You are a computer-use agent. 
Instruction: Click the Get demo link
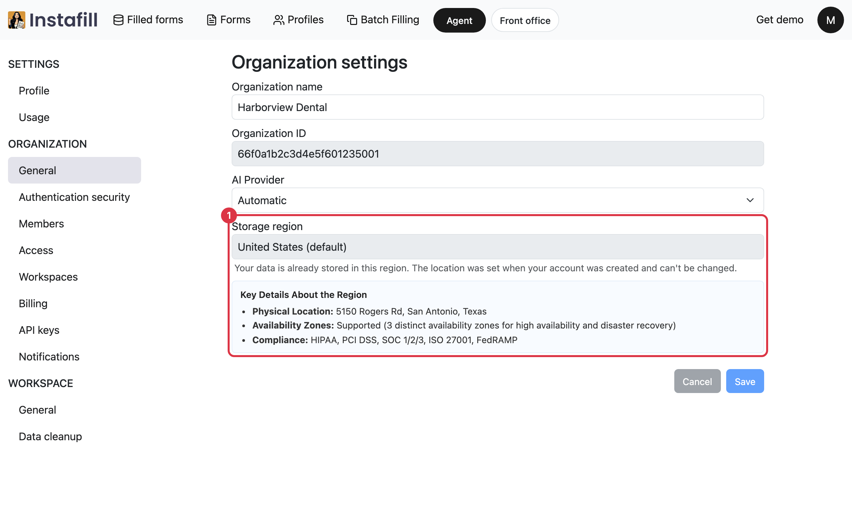(x=779, y=20)
